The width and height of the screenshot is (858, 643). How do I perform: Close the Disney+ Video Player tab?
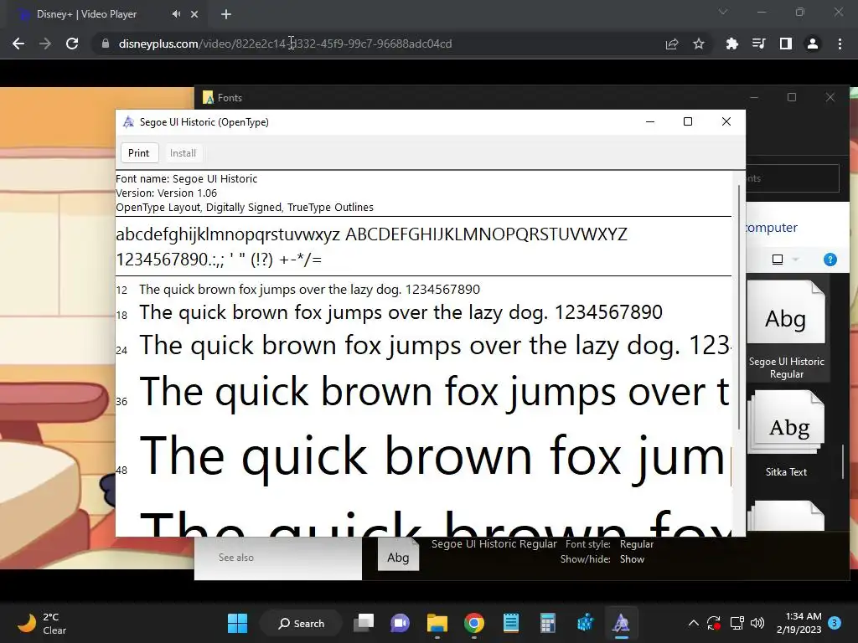(x=194, y=14)
